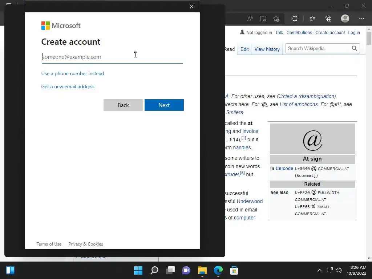372x279 pixels.
Task: Click the network status tray icon
Action: pyautogui.click(x=329, y=270)
